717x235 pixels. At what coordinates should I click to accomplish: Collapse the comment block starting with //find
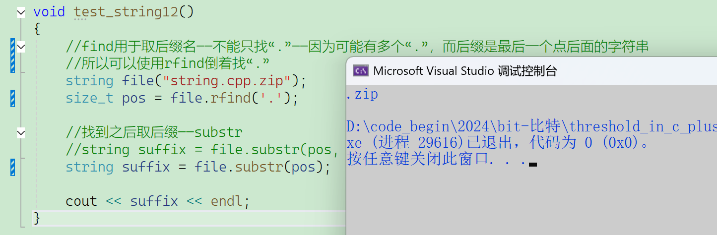click(x=21, y=47)
